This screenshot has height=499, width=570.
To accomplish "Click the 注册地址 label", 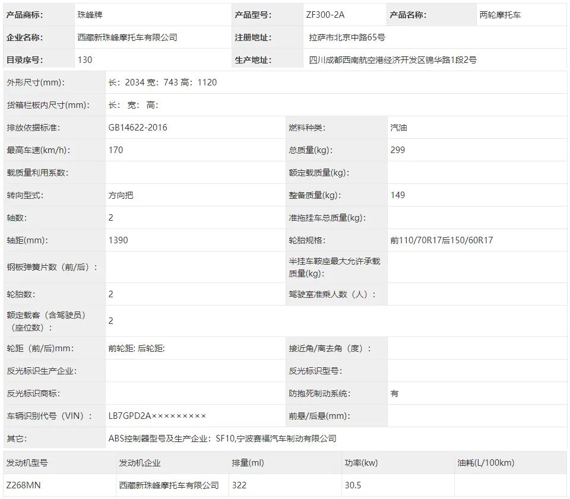I will 253,37.
